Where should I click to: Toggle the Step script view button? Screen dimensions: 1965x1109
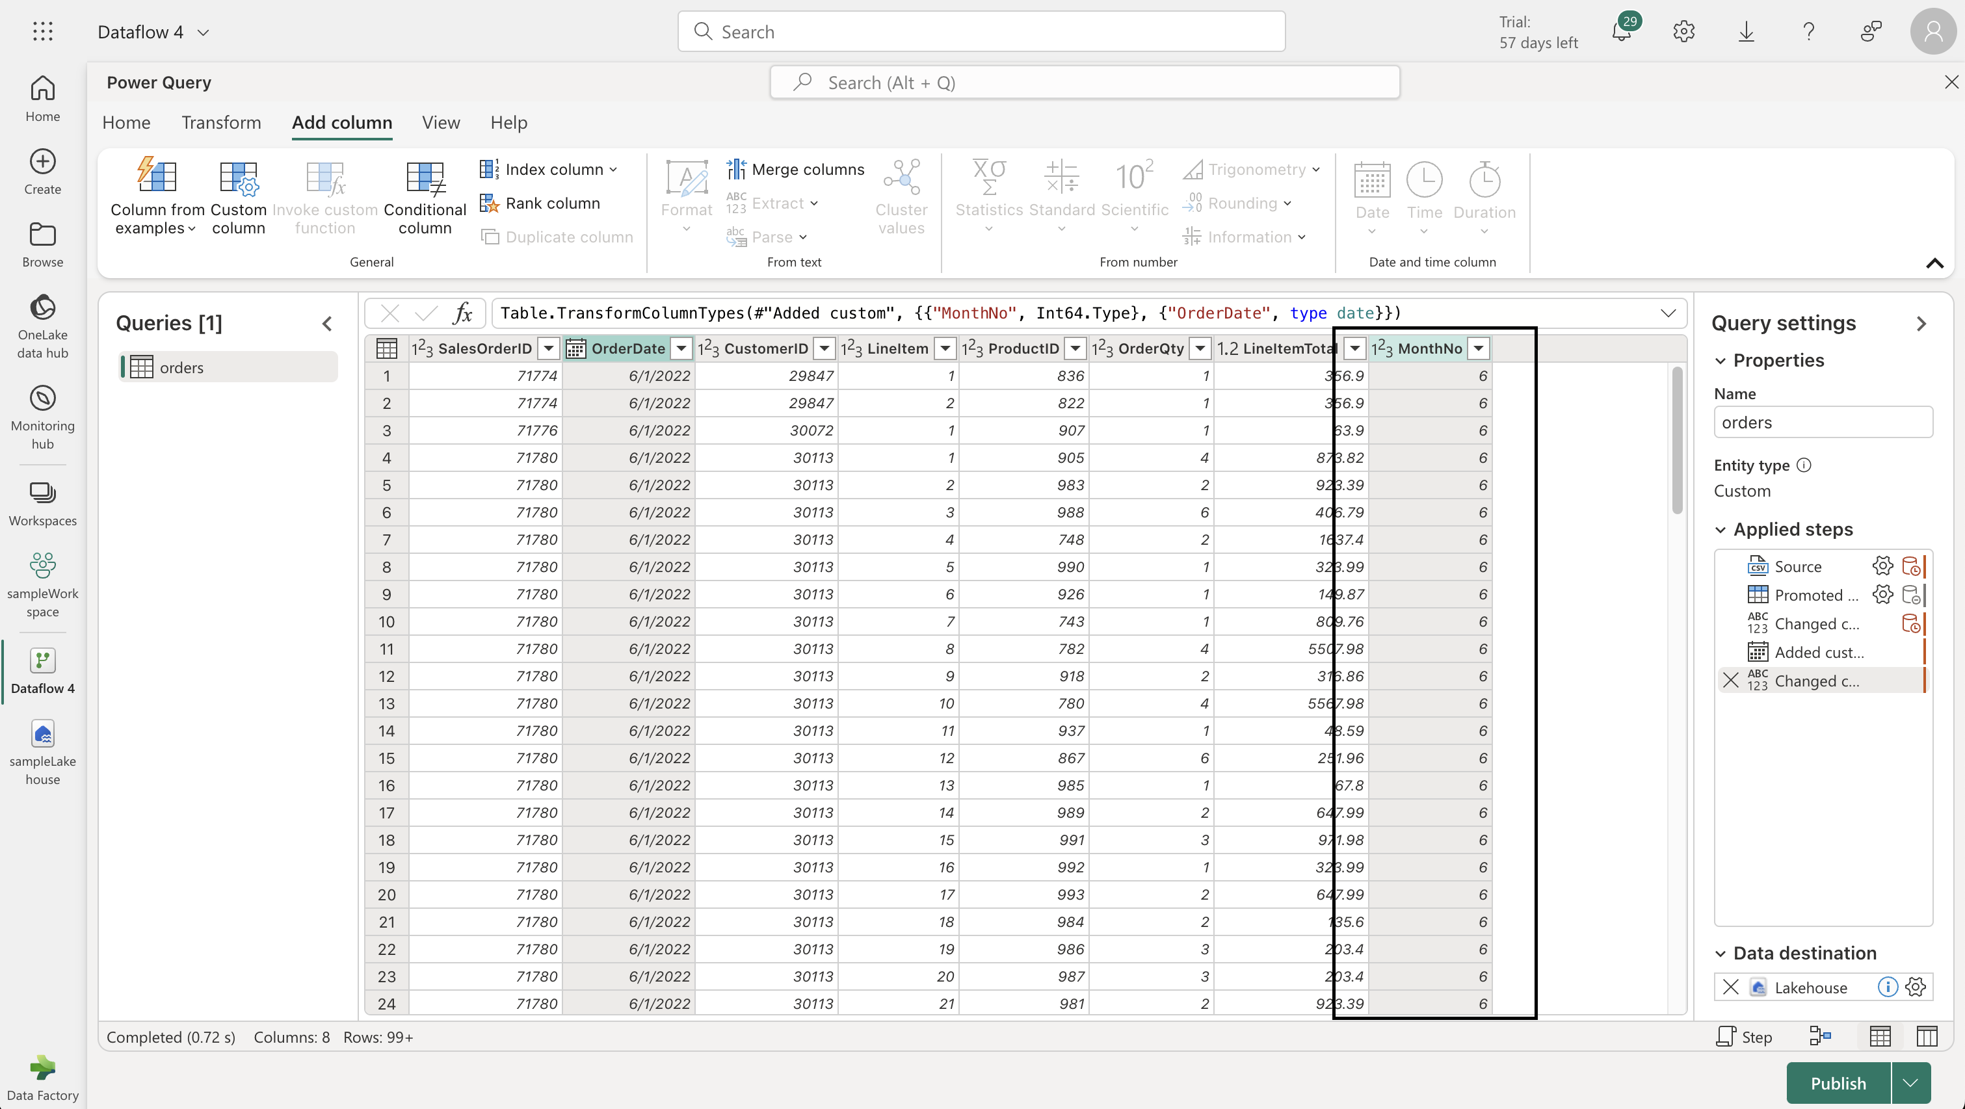1744,1036
